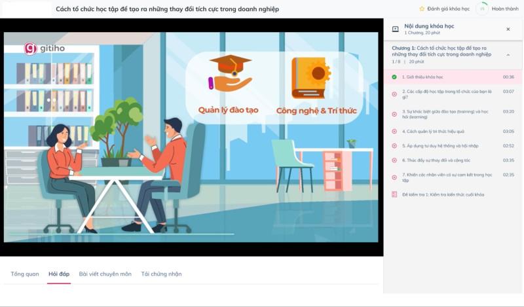Click the gitiho logo in the video
The width and height of the screenshot is (524, 307).
point(45,48)
